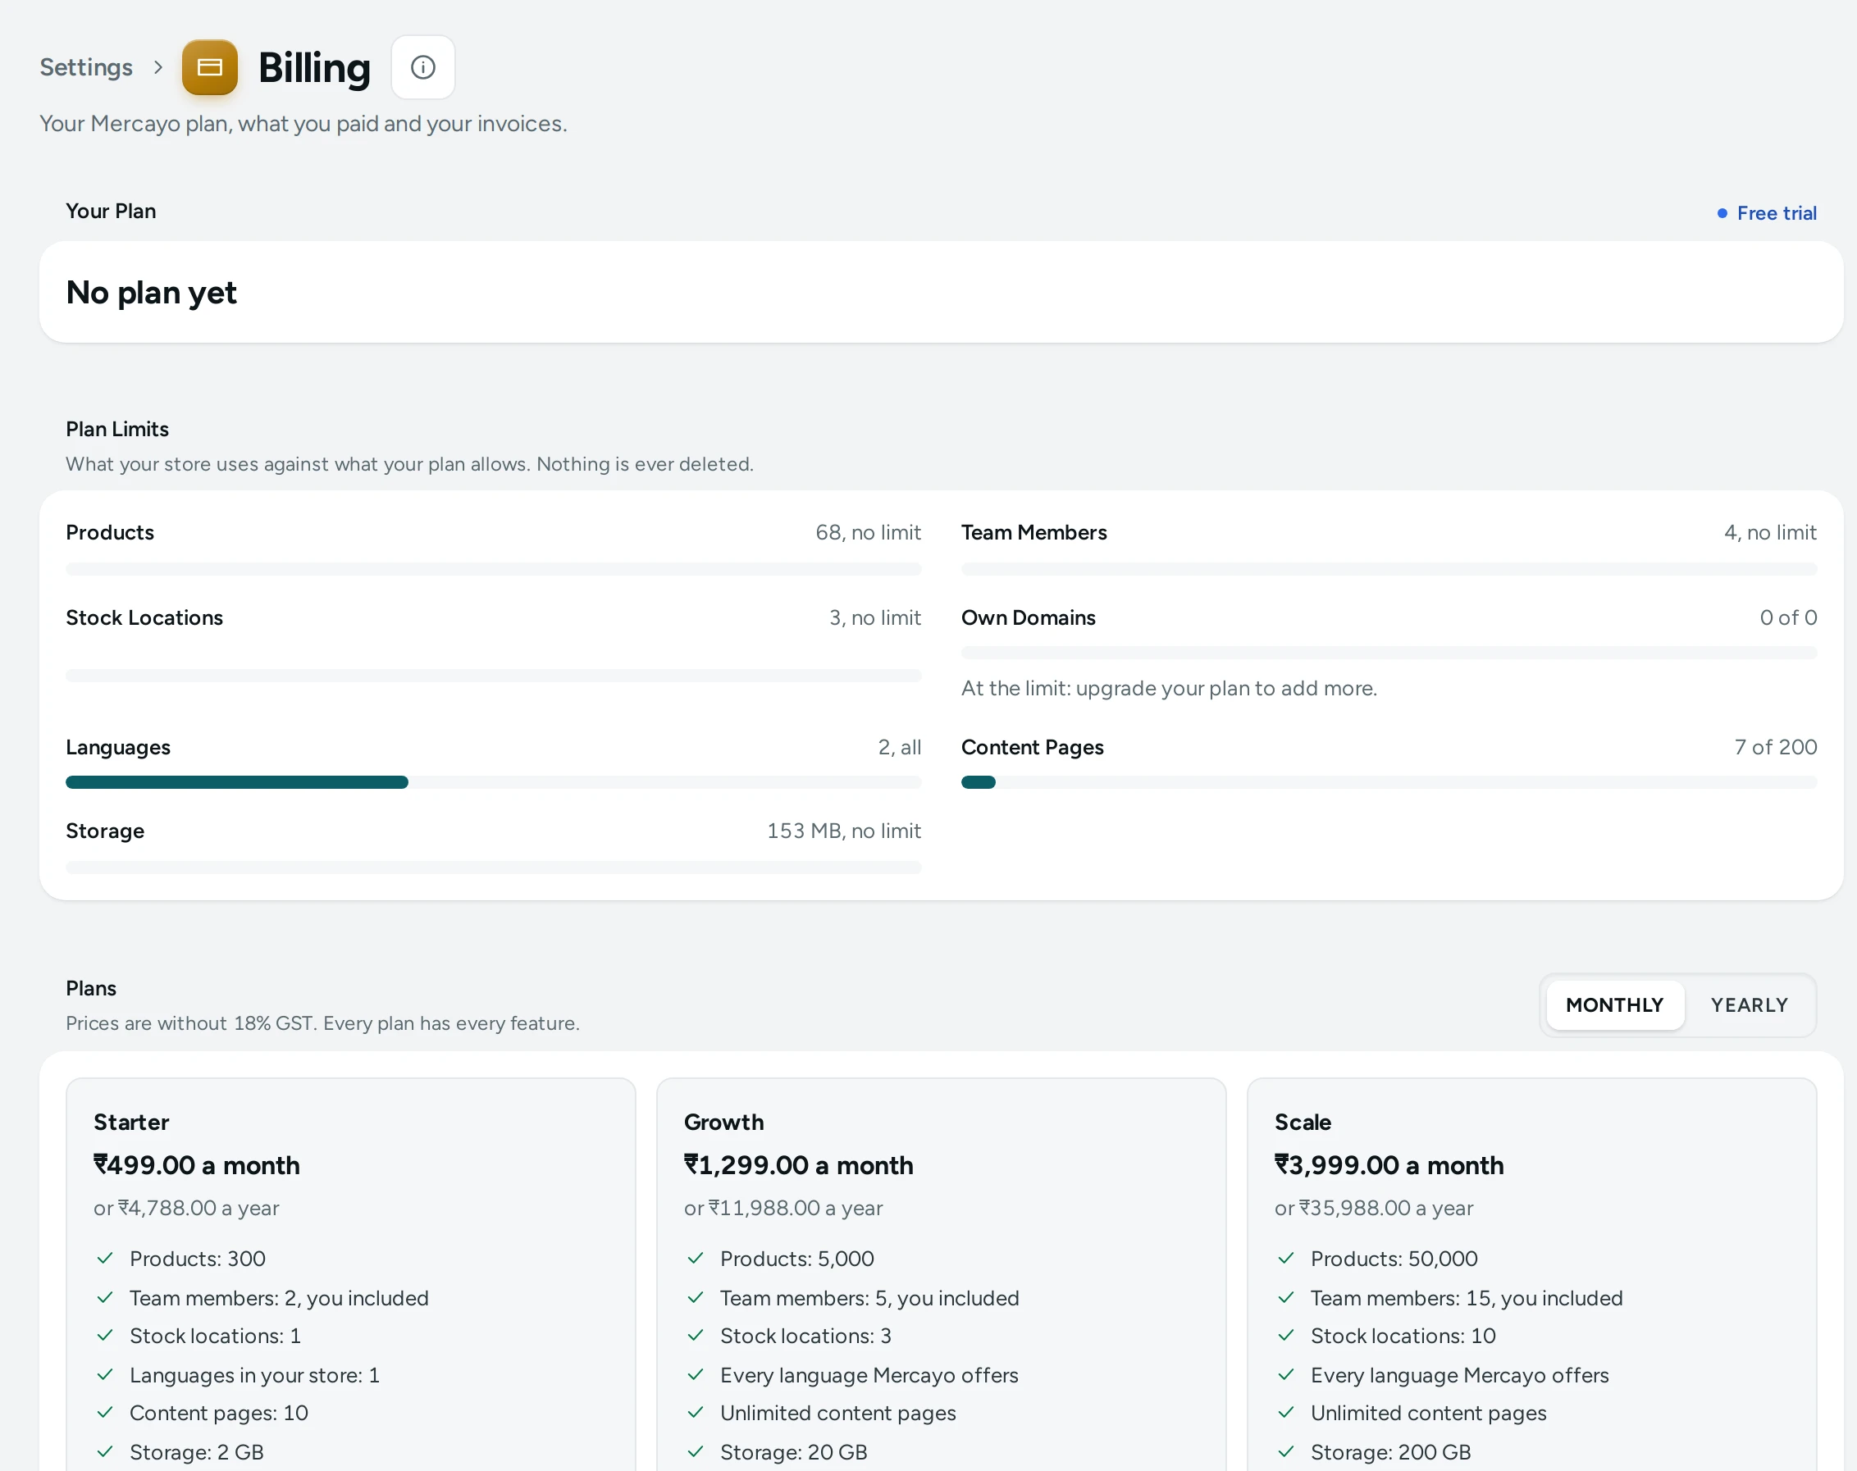Click the ₹1,299.00 a month price
This screenshot has height=1471, width=1857.
click(798, 1165)
